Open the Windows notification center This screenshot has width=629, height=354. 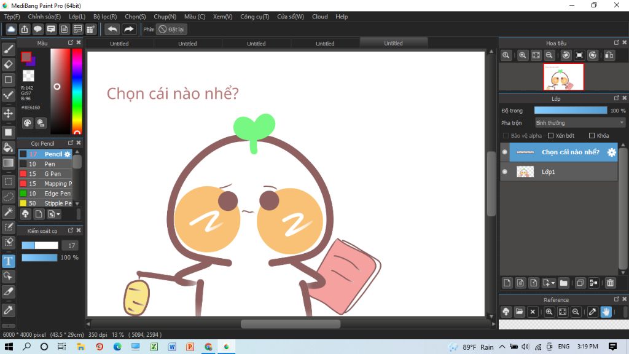(612, 347)
